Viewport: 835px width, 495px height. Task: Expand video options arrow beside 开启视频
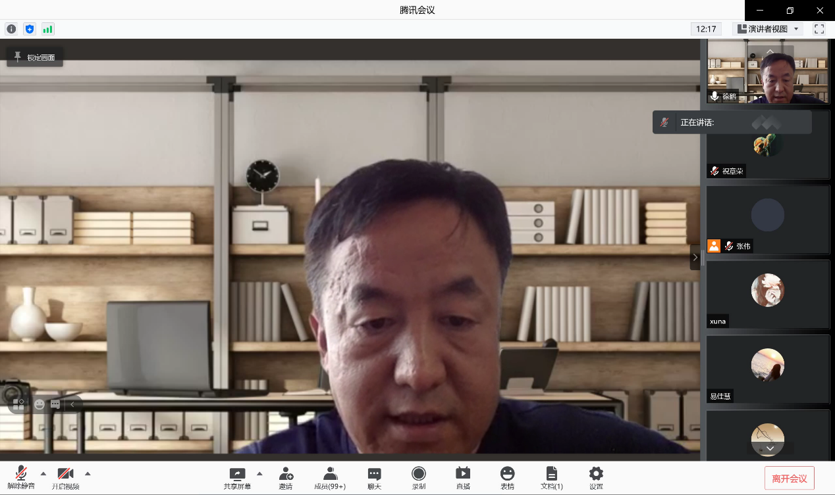pyautogui.click(x=88, y=473)
